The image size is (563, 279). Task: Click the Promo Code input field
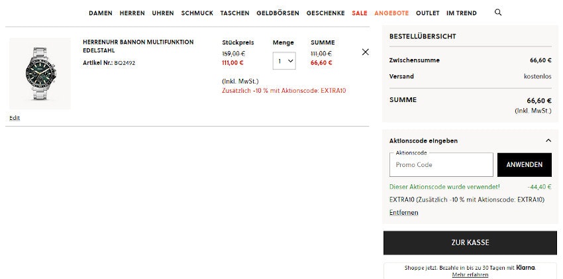(x=441, y=165)
